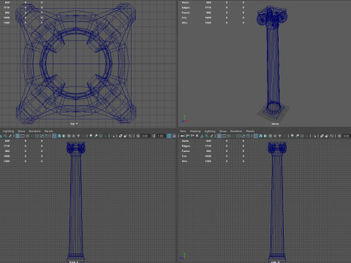Toggle Shadows icon in side panel toolbar

click(x=285, y=136)
